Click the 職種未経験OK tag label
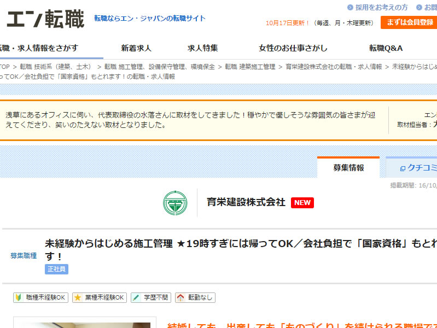 pyautogui.click(x=45, y=297)
